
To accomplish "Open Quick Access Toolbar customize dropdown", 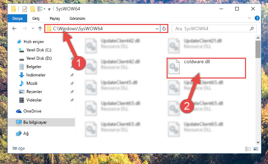I will pyautogui.click(x=49, y=9).
